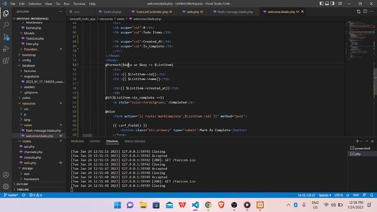Screen dimensions: 377x212
Task: Open customize layout icon
Action: point(340,4)
